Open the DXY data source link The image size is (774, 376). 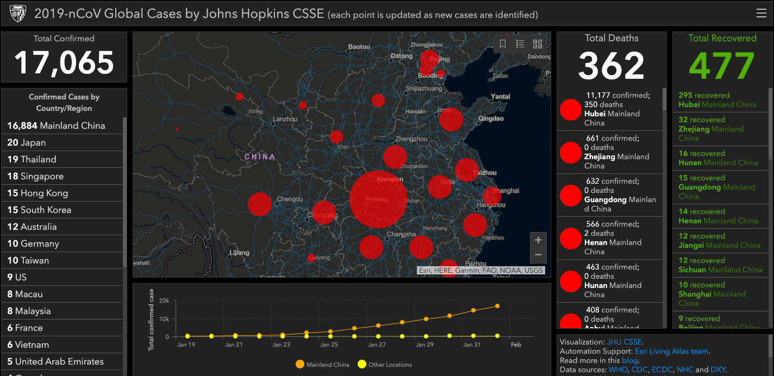pyautogui.click(x=718, y=369)
